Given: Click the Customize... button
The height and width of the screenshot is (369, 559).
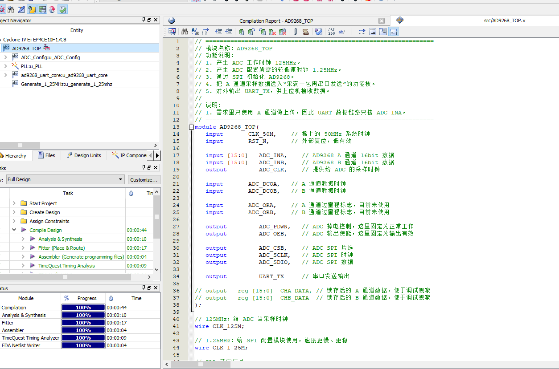Looking at the screenshot, I should tap(144, 179).
